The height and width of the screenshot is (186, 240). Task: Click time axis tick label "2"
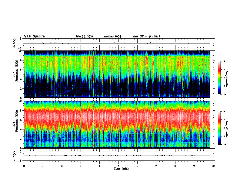pyautogui.click(x=62, y=166)
